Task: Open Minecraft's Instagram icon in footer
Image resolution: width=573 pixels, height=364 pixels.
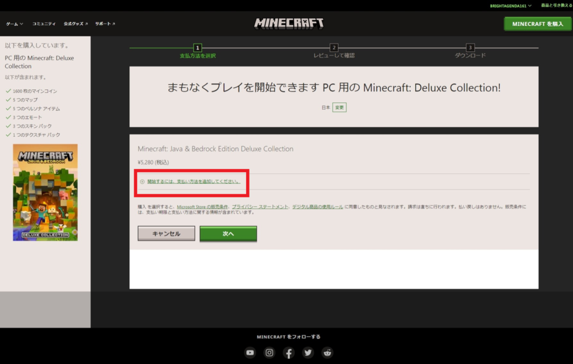Action: (269, 353)
